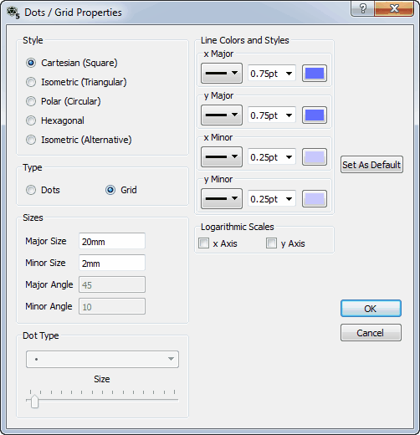Click the dot Size slider handle

click(34, 402)
